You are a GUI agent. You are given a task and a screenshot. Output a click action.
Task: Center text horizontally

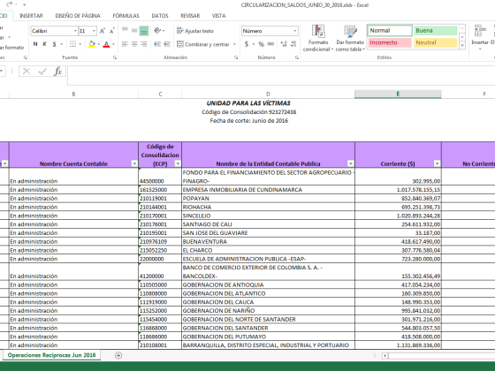pos(134,44)
